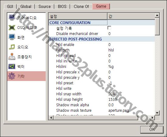This screenshot has width=167, height=137.
Task: Click the -1 value of Hlsl preset
Action: 110,83
